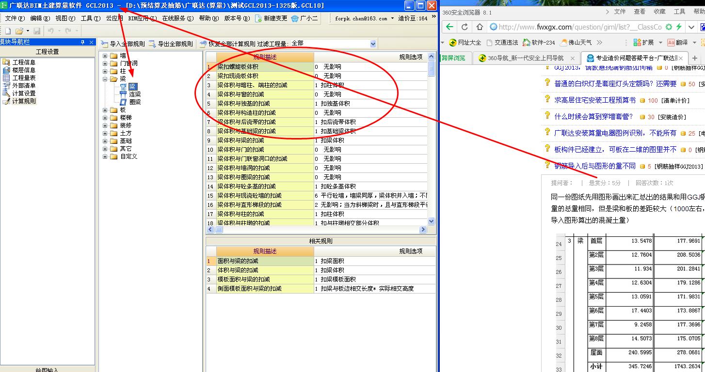Click right arrow of rules table horizontal scrollbar
705x372 pixels.
[423, 229]
